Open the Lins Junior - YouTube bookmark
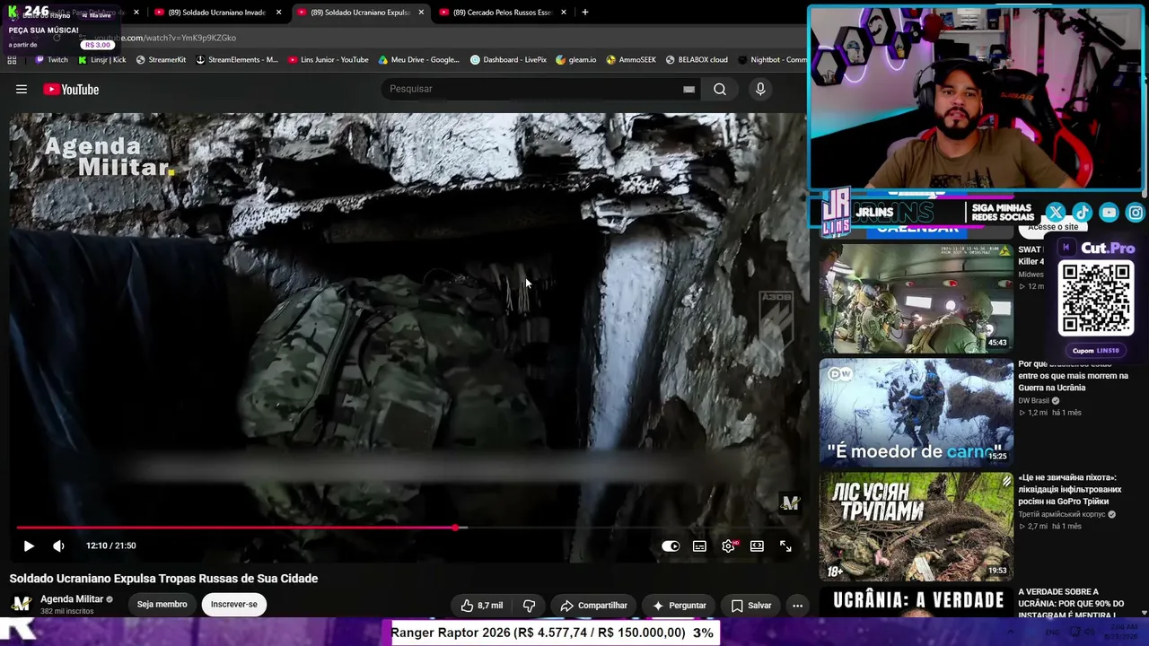 [328, 60]
